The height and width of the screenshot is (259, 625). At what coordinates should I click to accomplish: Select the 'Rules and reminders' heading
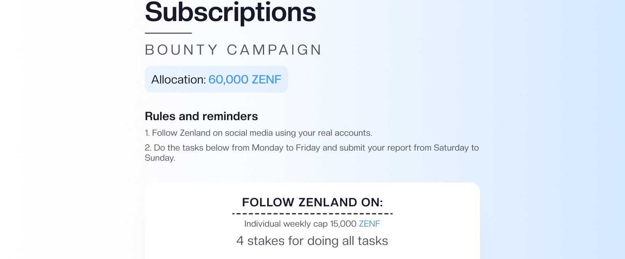coord(201,116)
